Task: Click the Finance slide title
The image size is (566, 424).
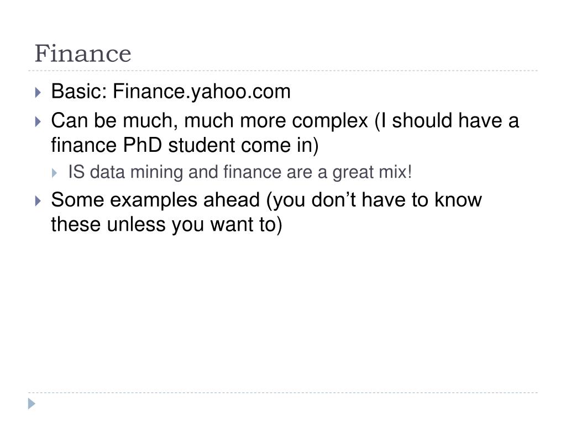Action: click(83, 54)
